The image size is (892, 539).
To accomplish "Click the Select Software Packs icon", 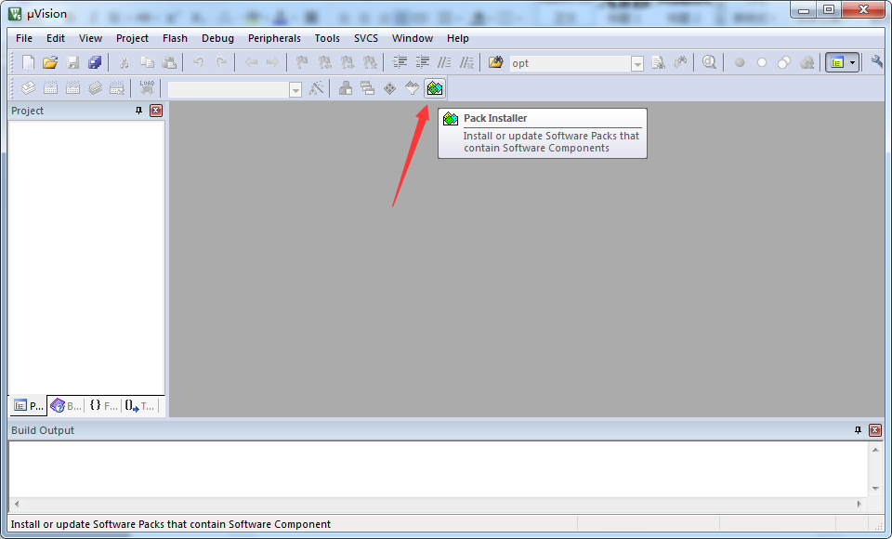I will (x=412, y=88).
